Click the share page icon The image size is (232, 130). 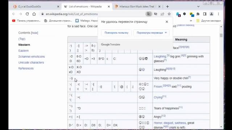(x=162, y=14)
